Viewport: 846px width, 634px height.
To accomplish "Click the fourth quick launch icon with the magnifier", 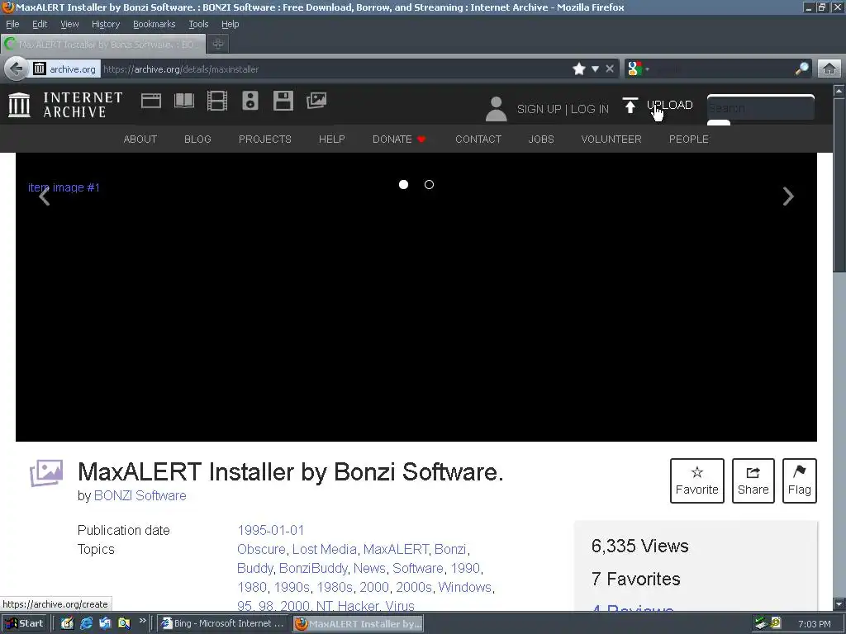I will (x=124, y=623).
